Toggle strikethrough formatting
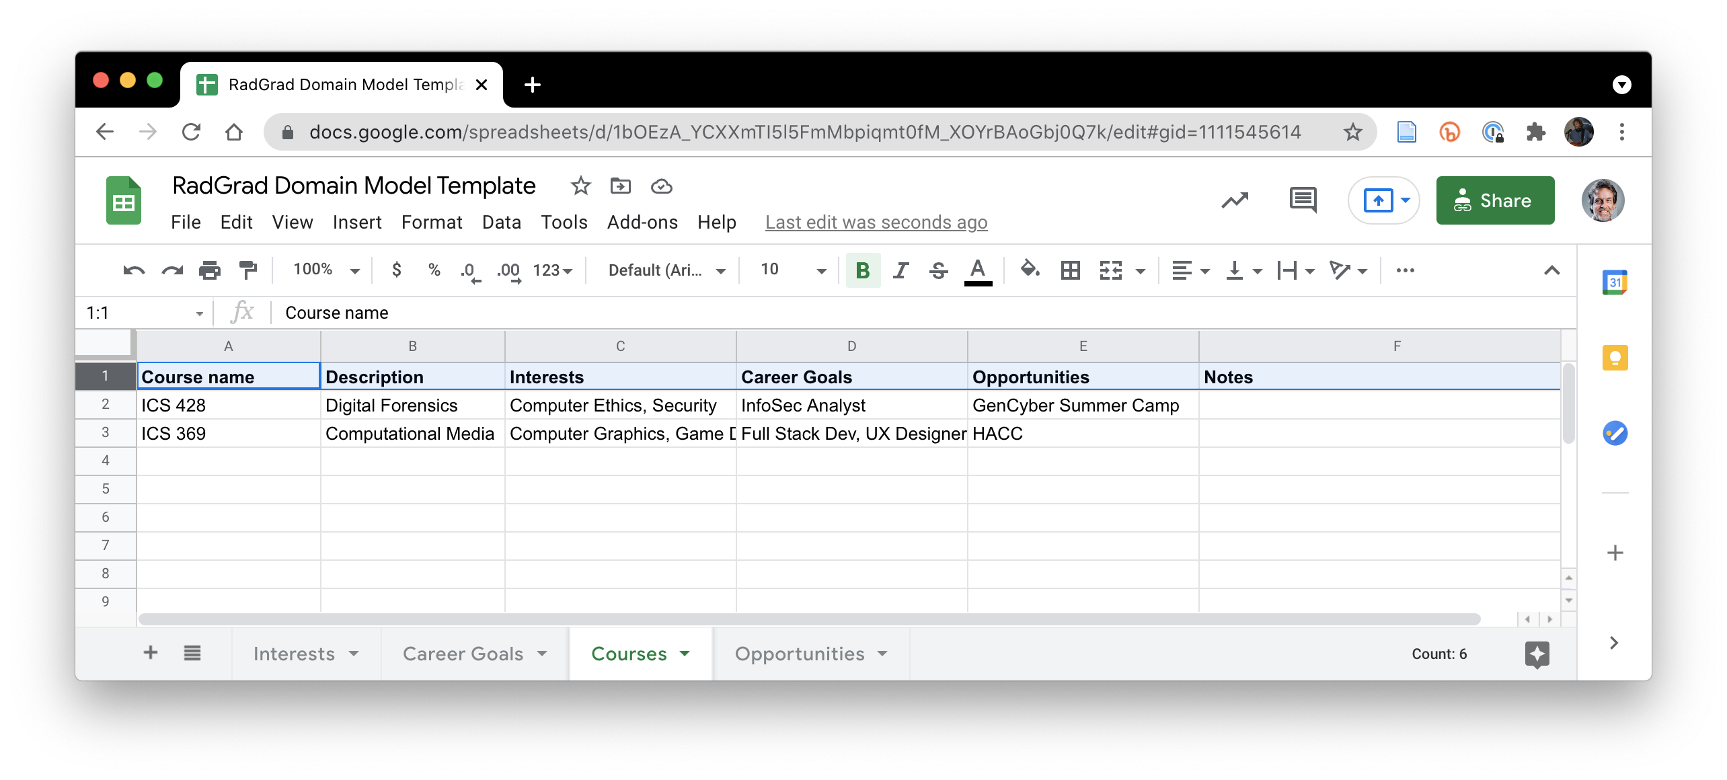Screen dimensions: 1727x780 coord(938,270)
